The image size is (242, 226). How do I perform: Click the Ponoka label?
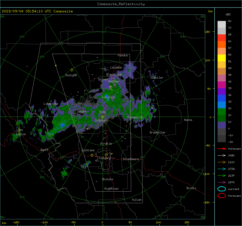(x=123, y=55)
